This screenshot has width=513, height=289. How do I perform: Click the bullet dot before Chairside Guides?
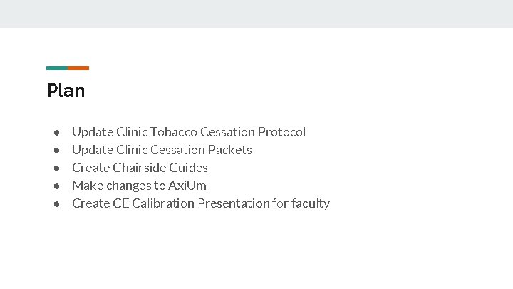point(55,168)
